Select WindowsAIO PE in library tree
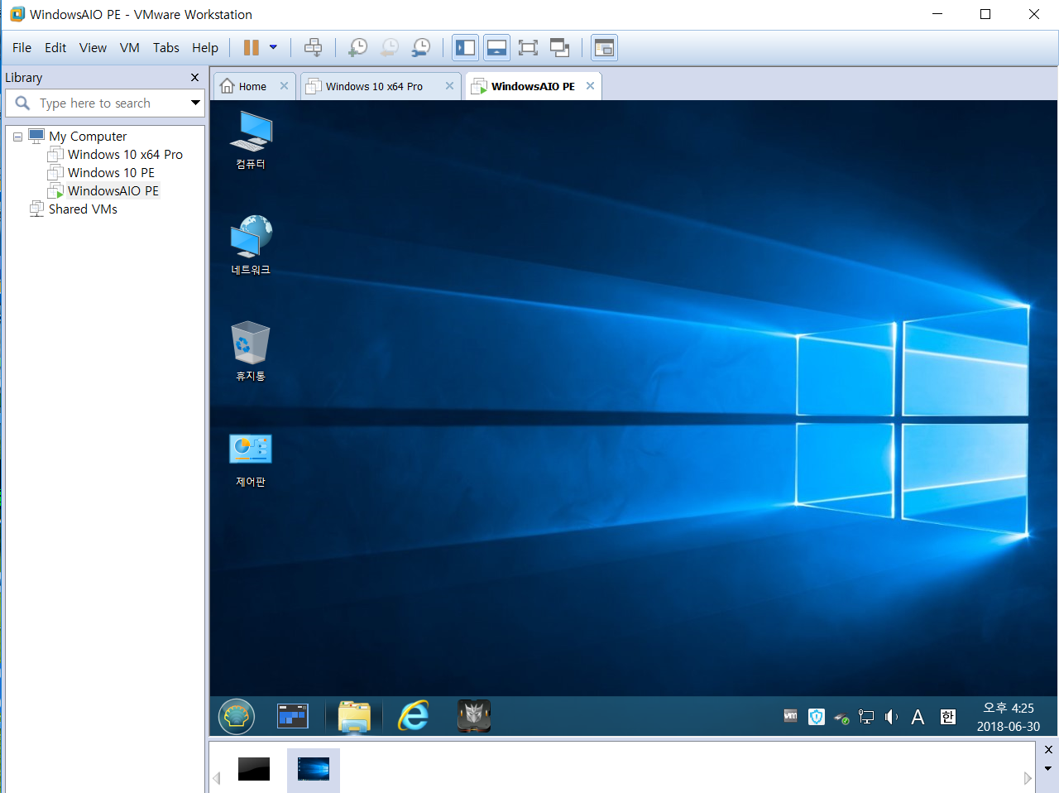The height and width of the screenshot is (793, 1059). tap(113, 191)
